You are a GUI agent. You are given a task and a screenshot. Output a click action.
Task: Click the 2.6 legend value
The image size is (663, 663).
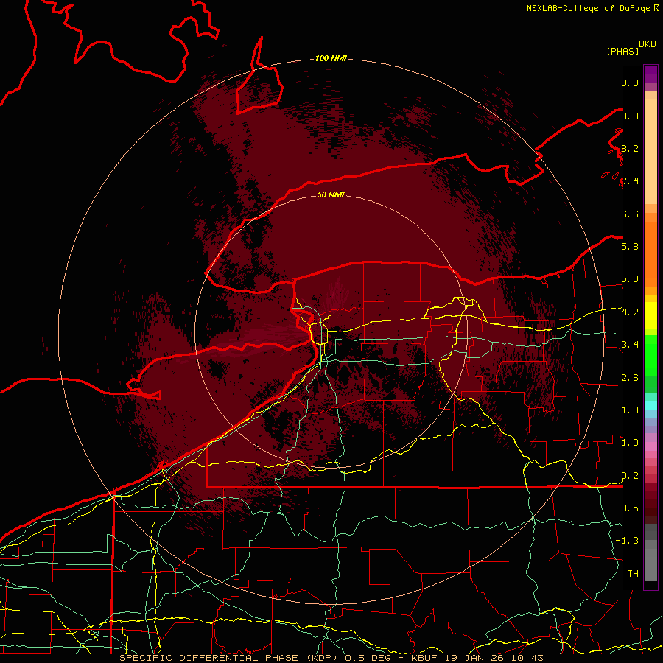[630, 378]
